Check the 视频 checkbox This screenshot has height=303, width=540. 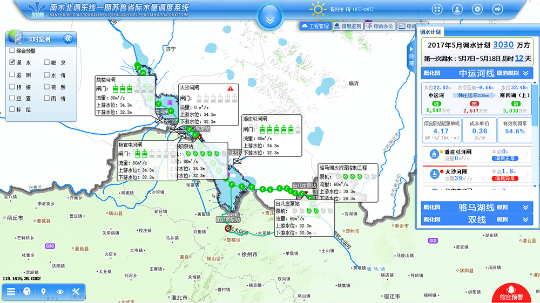coord(47,86)
